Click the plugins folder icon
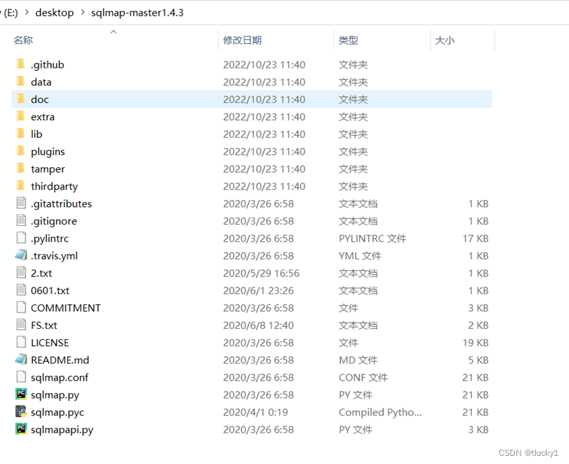569x464 pixels. [20, 151]
